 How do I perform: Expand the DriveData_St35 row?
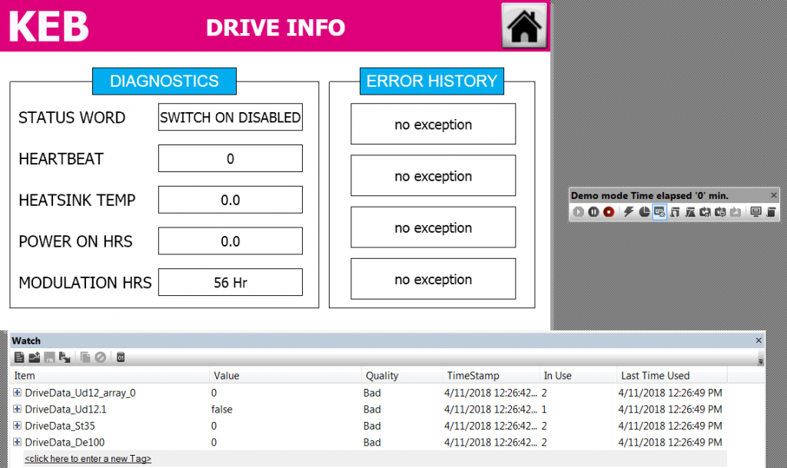17,426
